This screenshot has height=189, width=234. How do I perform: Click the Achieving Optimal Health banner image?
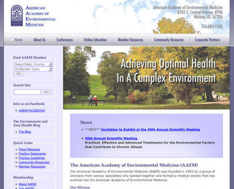[146, 78]
